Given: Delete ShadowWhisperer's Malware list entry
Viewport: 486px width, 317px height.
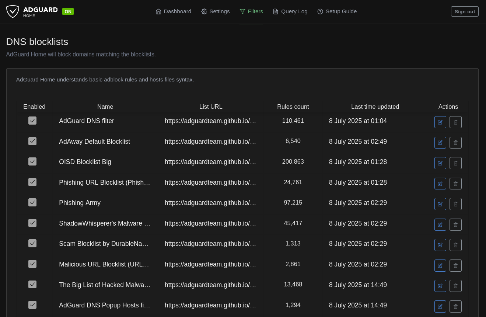Looking at the screenshot, I should (455, 224).
